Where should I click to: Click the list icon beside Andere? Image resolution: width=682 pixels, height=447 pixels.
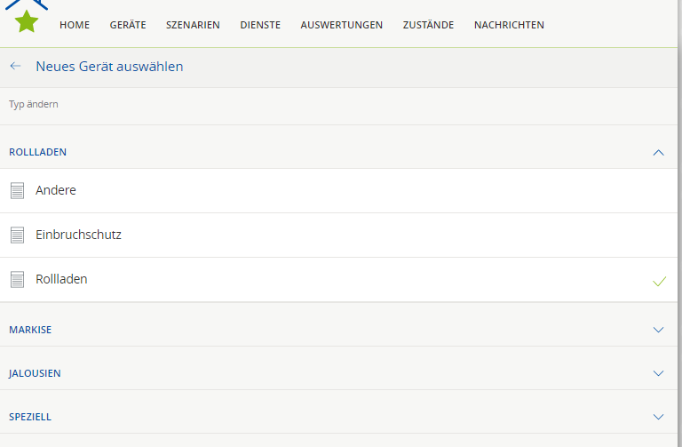[x=17, y=190]
